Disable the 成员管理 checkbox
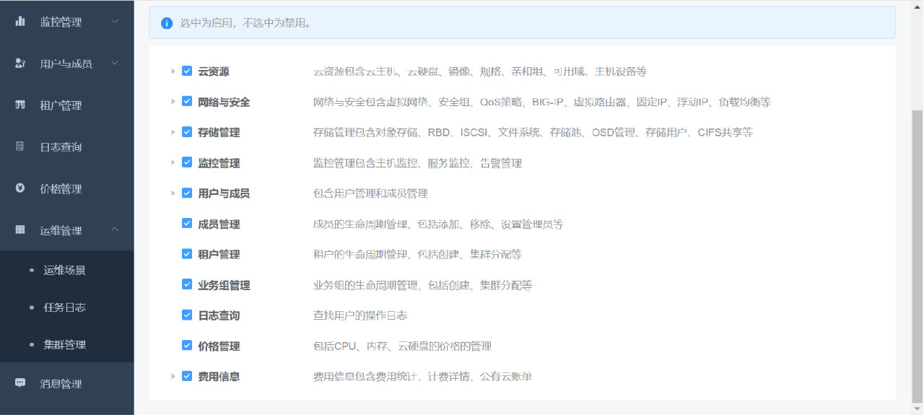This screenshot has width=924, height=415. [187, 224]
